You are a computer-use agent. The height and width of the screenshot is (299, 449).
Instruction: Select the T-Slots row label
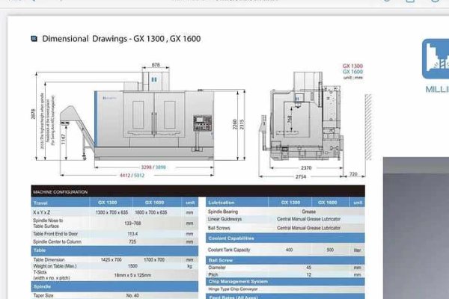click(x=52, y=275)
